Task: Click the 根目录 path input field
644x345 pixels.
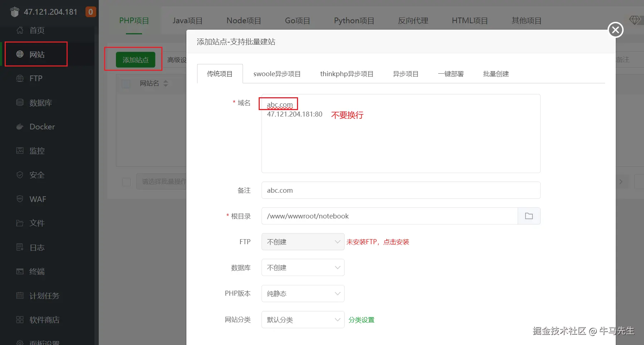Action: click(390, 216)
